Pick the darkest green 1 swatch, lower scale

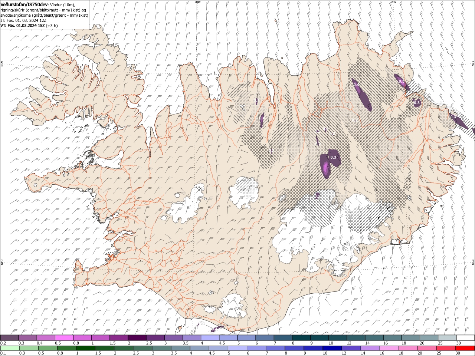tap(85, 348)
